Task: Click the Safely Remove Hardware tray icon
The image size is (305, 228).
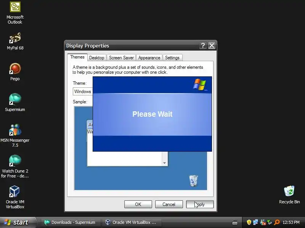Action: click(x=270, y=222)
